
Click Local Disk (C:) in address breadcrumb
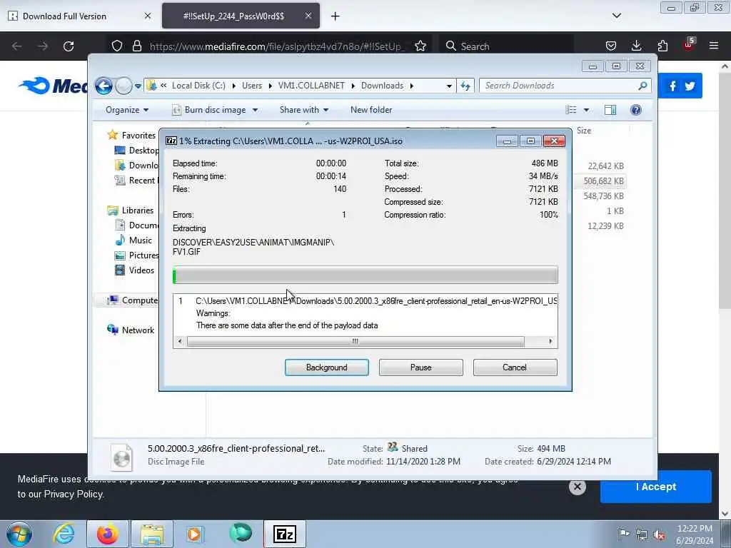(x=198, y=86)
